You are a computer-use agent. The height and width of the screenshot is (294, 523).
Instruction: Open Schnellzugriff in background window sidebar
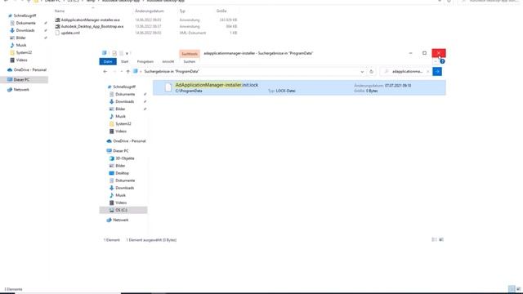pyautogui.click(x=25, y=16)
